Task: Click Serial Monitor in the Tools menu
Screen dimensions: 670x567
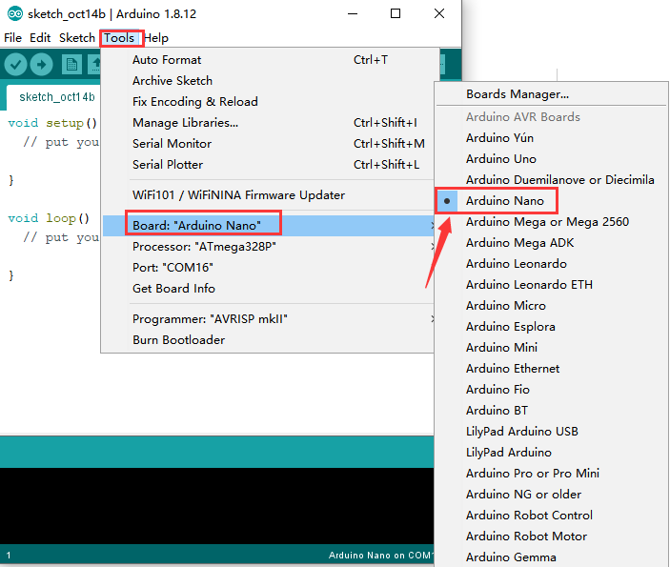Action: 172,144
